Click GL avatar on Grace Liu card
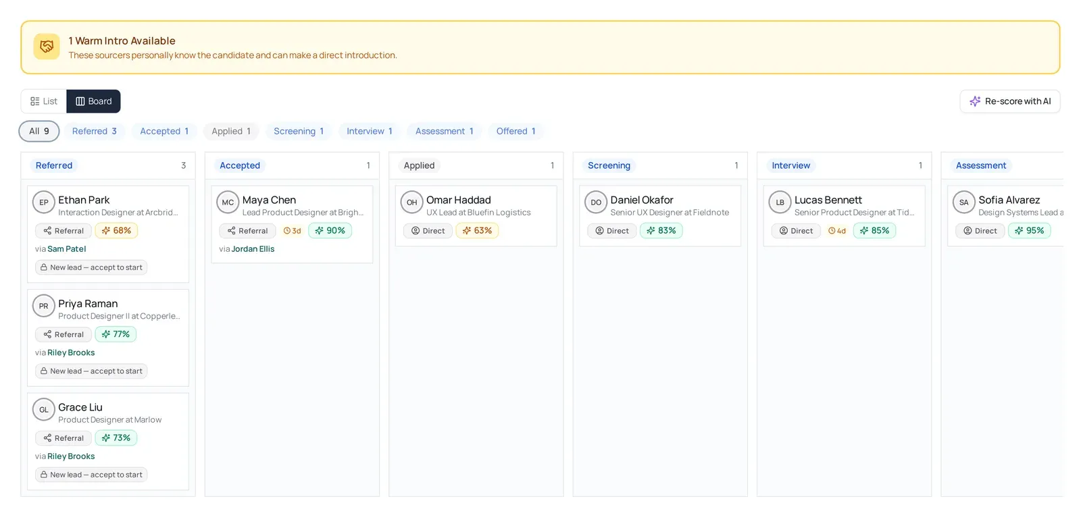1081x526 pixels. pos(44,409)
